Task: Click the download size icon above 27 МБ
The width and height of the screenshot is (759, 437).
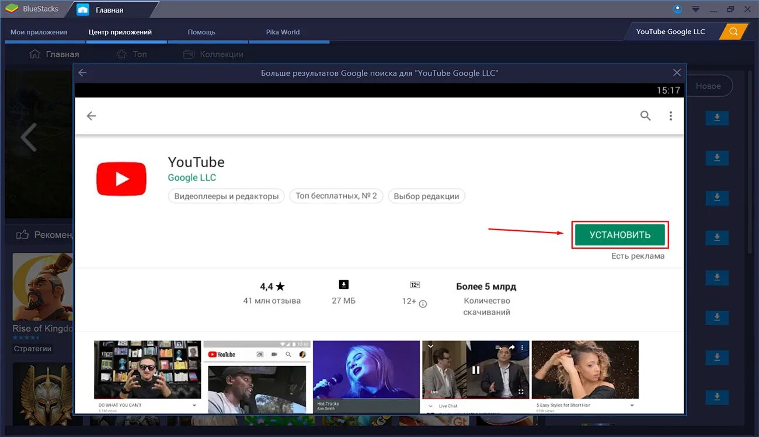Action: click(343, 284)
